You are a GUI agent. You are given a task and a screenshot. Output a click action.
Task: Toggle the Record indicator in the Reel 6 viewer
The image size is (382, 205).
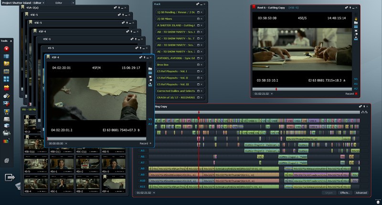(356, 94)
